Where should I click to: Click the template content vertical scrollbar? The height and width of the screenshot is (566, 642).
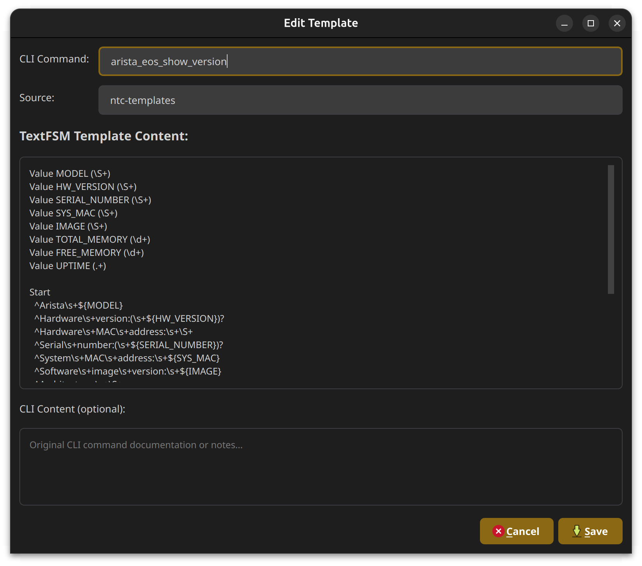[611, 230]
